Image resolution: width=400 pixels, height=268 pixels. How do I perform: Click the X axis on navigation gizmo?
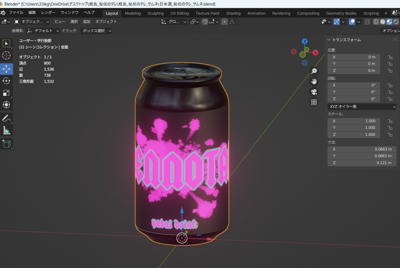(316, 52)
